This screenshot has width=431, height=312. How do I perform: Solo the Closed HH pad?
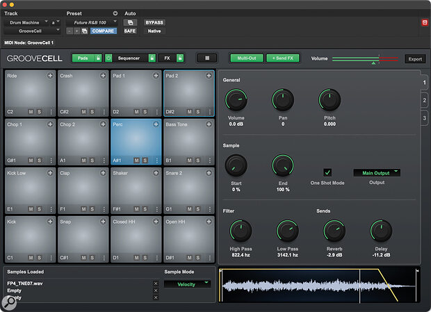point(145,258)
